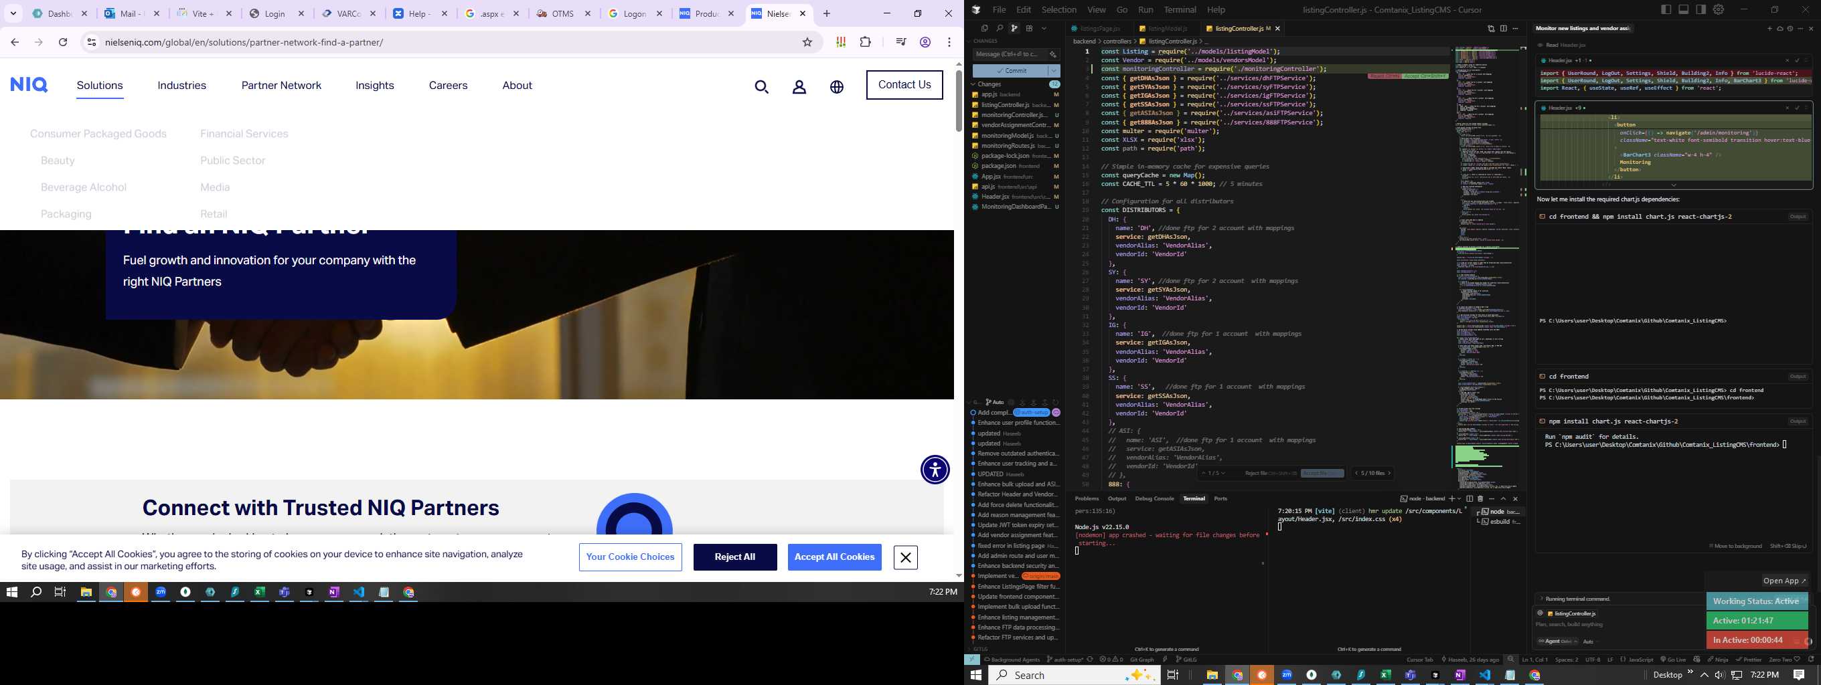Screen dimensions: 1821x685
Task: Kill terminal with the trash icon
Action: tap(1480, 499)
